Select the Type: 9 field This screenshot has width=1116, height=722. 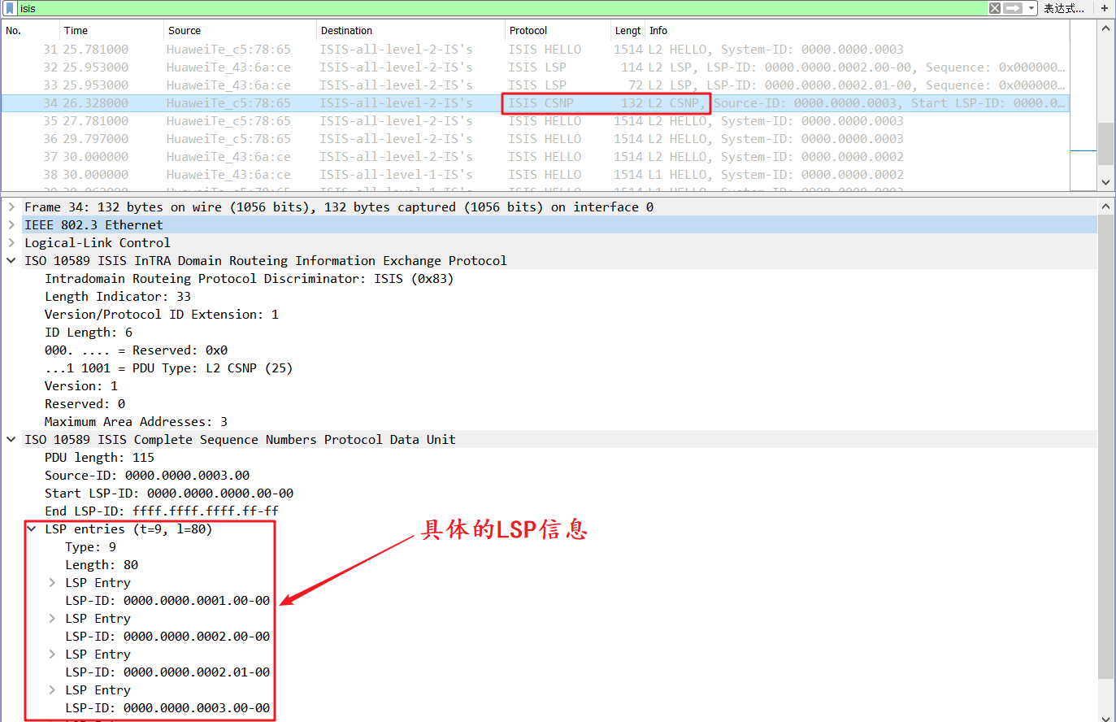(90, 547)
